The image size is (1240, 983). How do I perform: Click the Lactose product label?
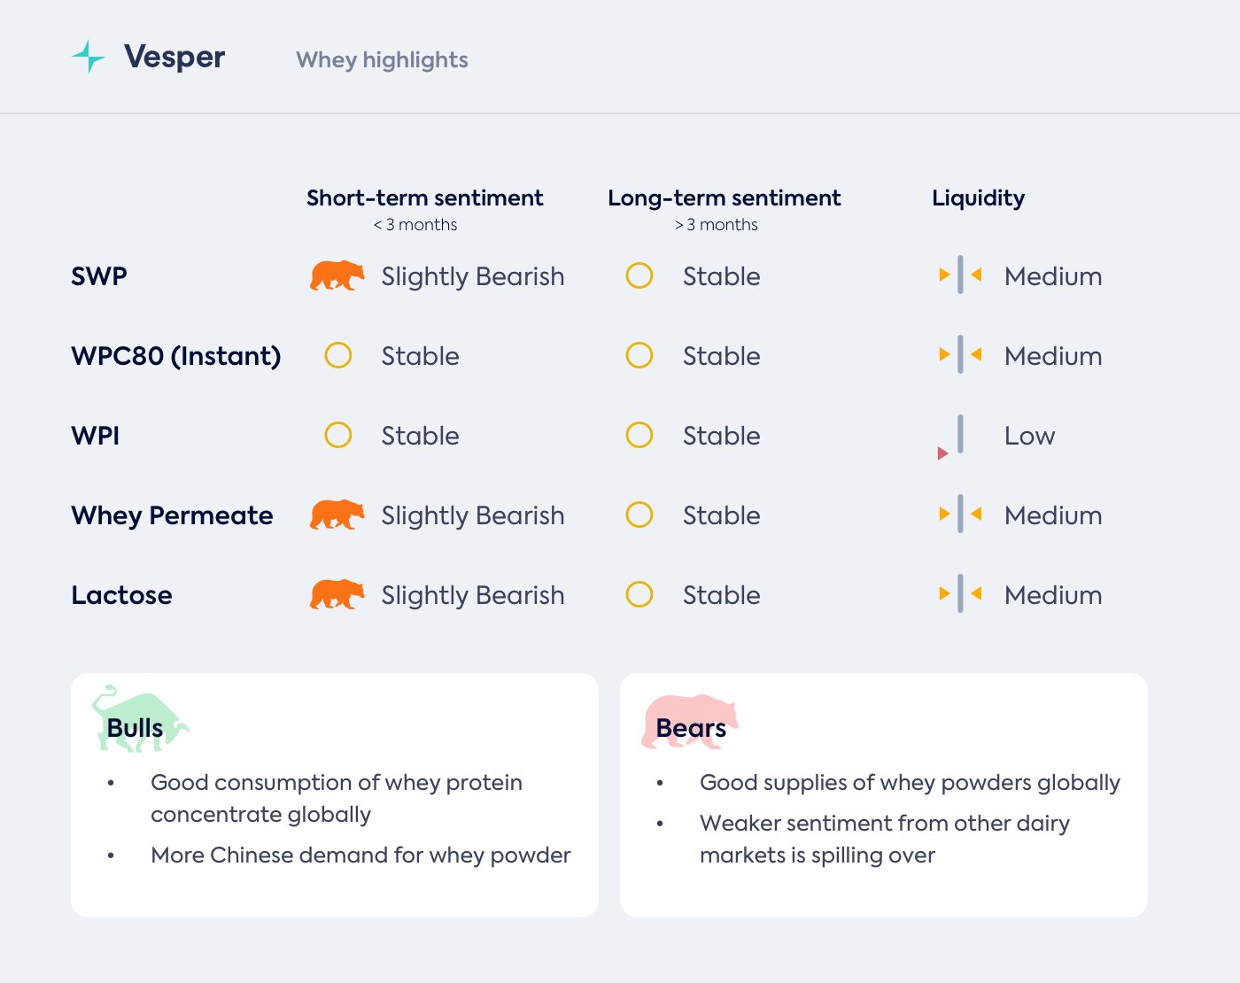pyautogui.click(x=121, y=595)
